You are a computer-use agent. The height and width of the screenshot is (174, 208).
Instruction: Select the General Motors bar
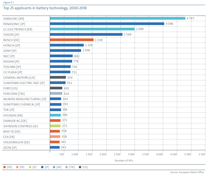(x=58, y=77)
